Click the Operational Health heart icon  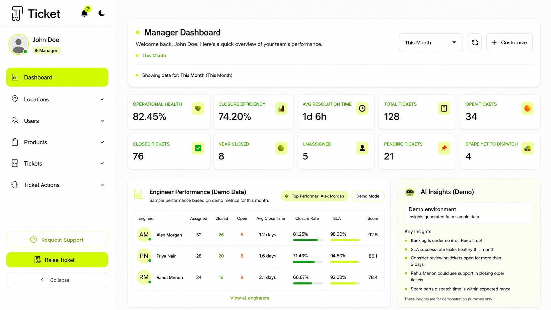point(198,108)
